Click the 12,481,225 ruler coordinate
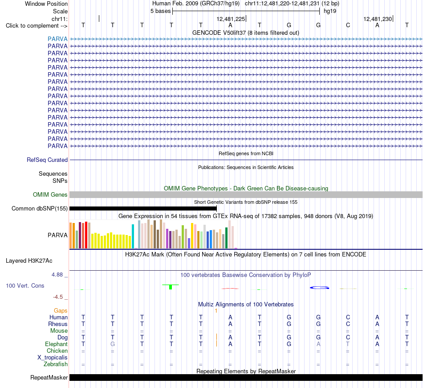The height and width of the screenshot is (388, 423). (x=231, y=19)
